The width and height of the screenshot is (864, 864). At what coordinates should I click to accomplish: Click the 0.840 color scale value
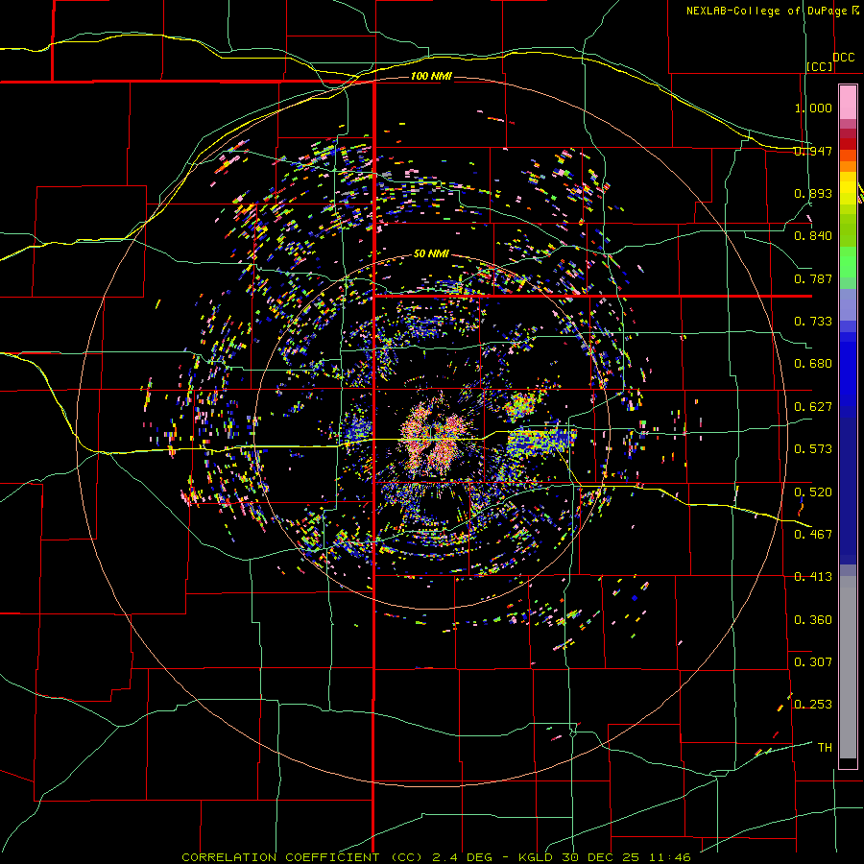click(813, 236)
